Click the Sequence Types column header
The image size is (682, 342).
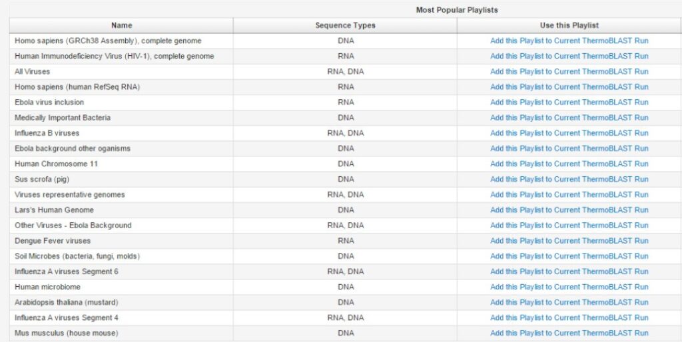(345, 25)
